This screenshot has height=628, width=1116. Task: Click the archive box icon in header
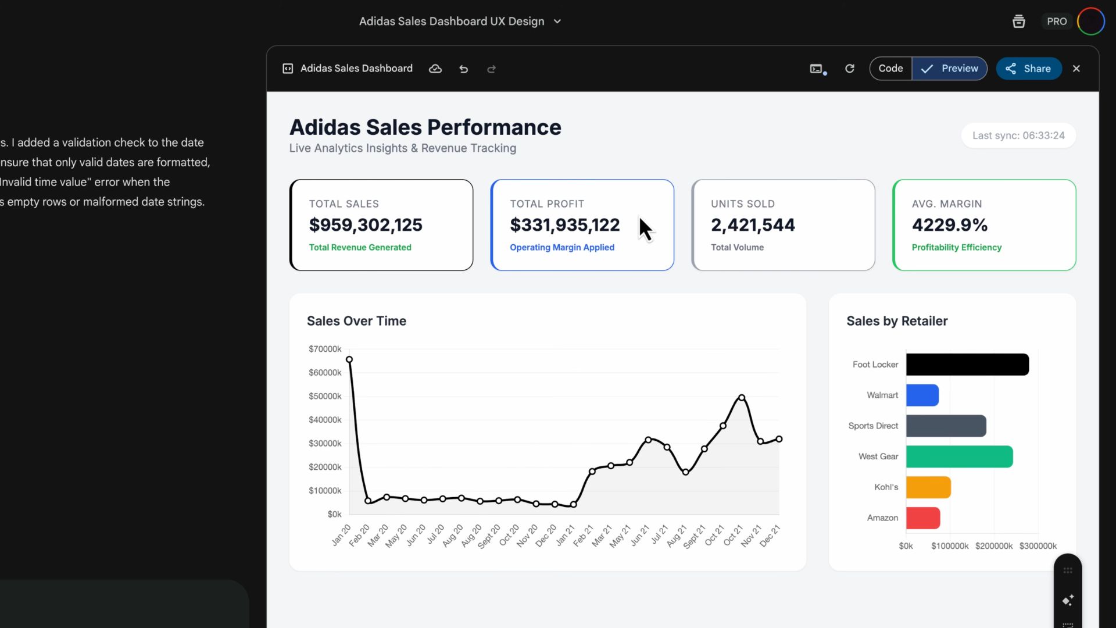(1018, 22)
